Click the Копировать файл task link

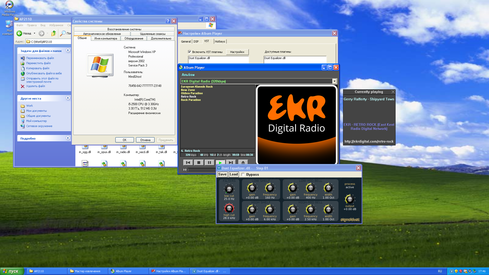pyautogui.click(x=38, y=68)
